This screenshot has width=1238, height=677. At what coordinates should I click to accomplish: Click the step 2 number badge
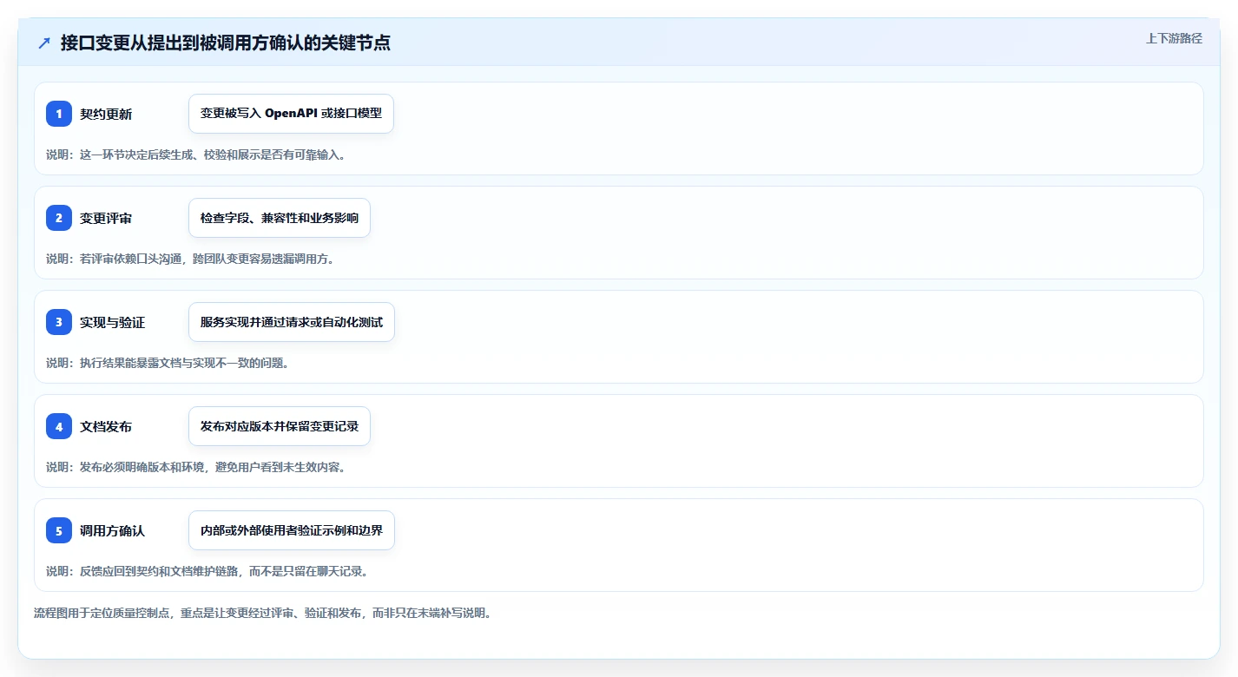[59, 218]
